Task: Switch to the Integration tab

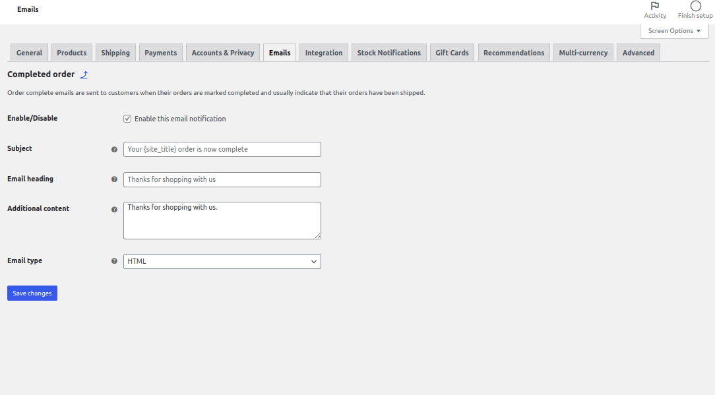Action: click(x=323, y=52)
